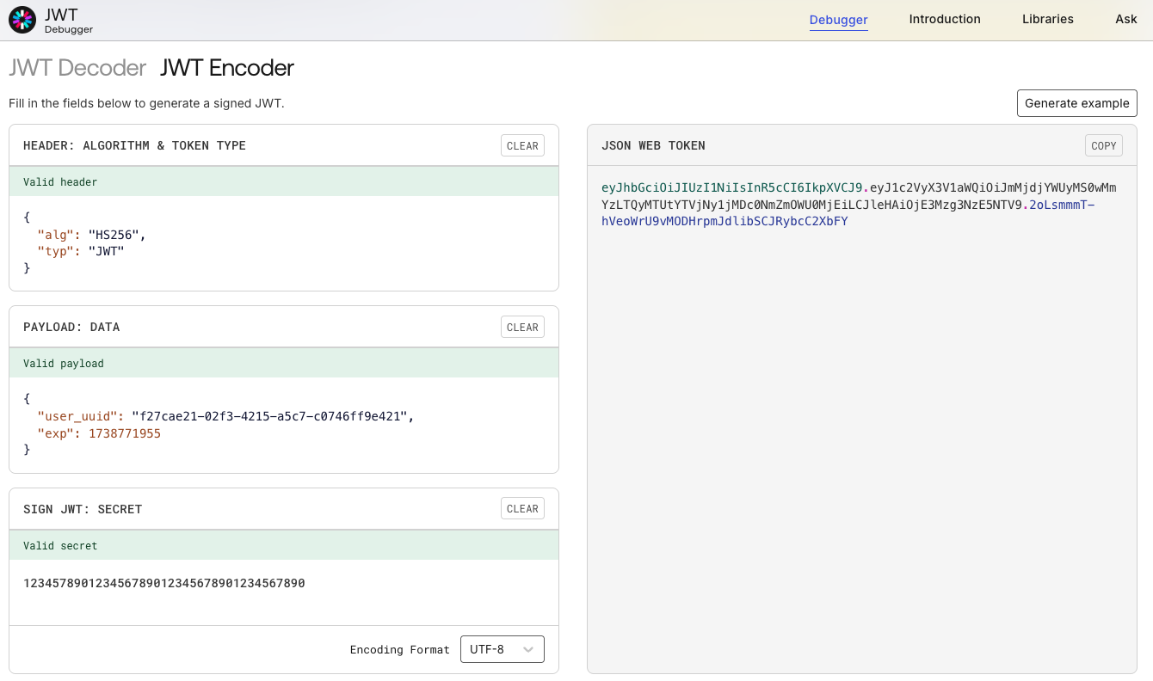
Task: Click the encoded JSON web token text
Action: click(x=859, y=205)
